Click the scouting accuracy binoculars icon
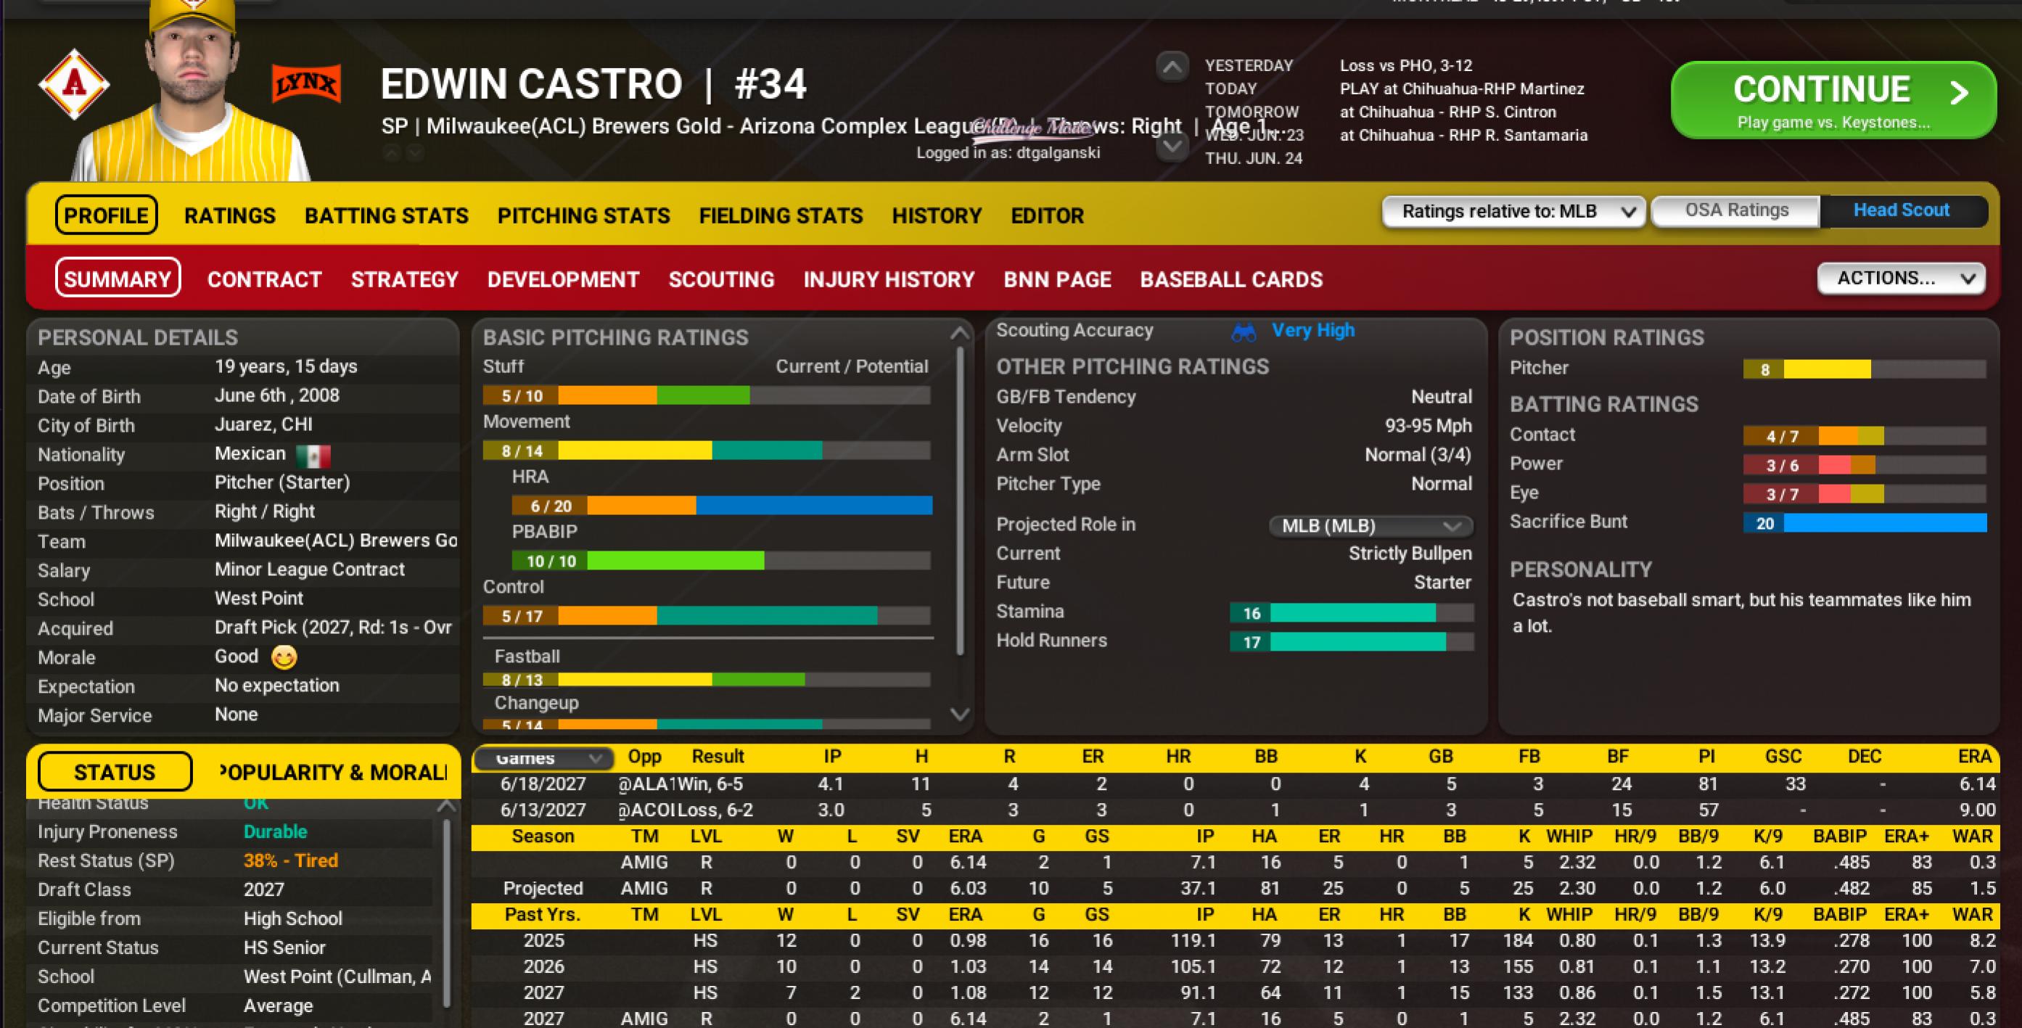 pos(1244,332)
